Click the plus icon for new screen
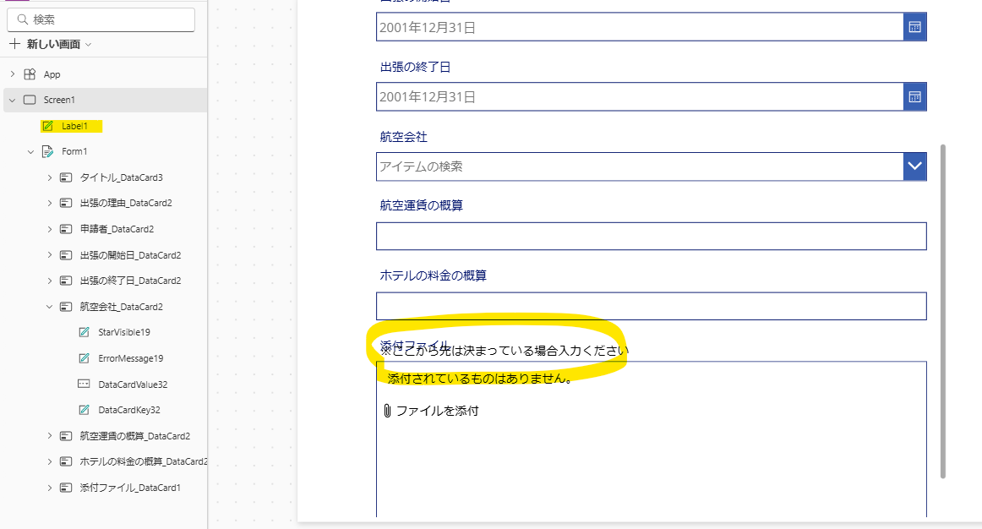The image size is (982, 529). [14, 44]
